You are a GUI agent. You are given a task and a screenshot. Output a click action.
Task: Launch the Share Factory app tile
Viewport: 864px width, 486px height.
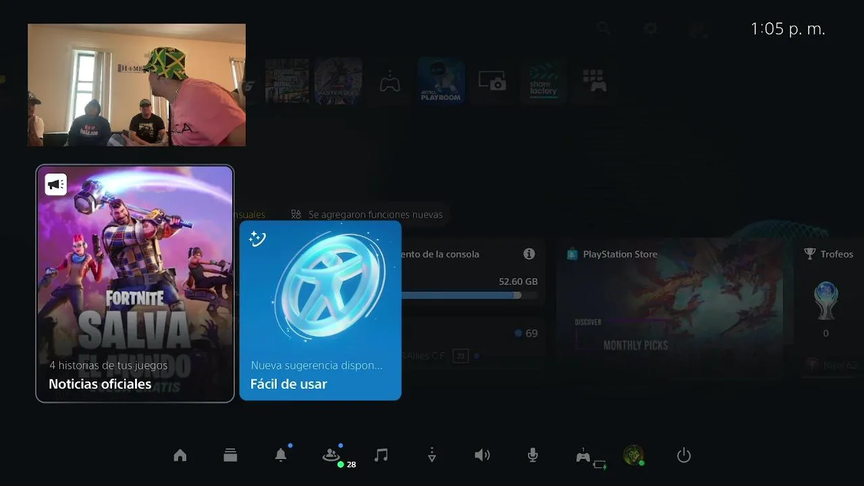point(543,82)
